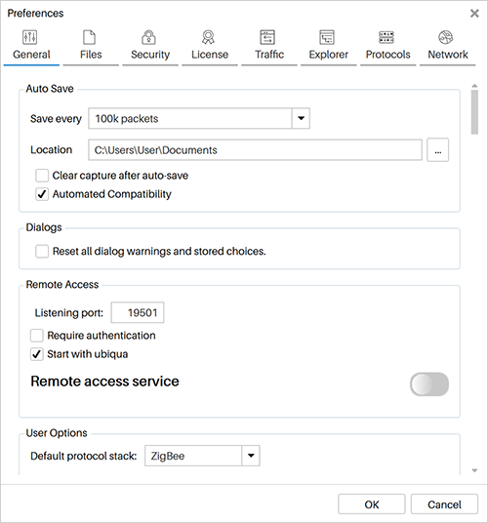Uncheck Start with ubiqua
This screenshot has width=488, height=523.
tap(37, 354)
